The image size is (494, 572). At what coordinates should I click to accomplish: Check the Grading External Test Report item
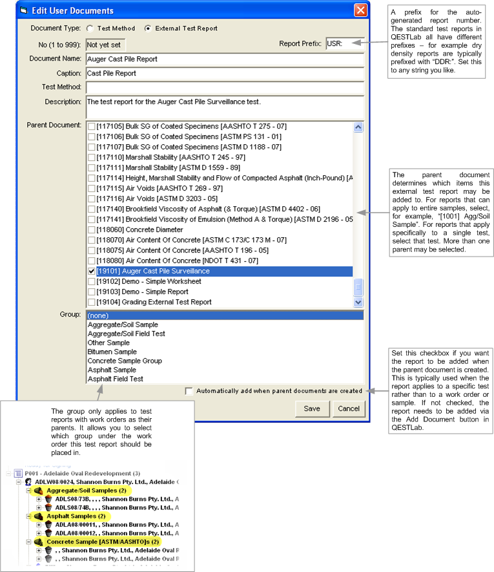pos(91,302)
